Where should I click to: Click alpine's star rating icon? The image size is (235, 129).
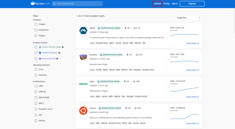tap(134, 28)
